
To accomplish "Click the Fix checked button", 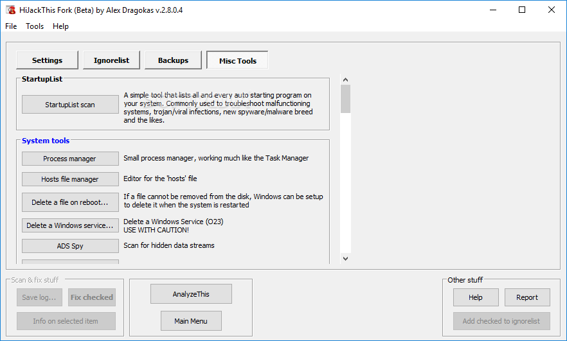I will (x=92, y=297).
